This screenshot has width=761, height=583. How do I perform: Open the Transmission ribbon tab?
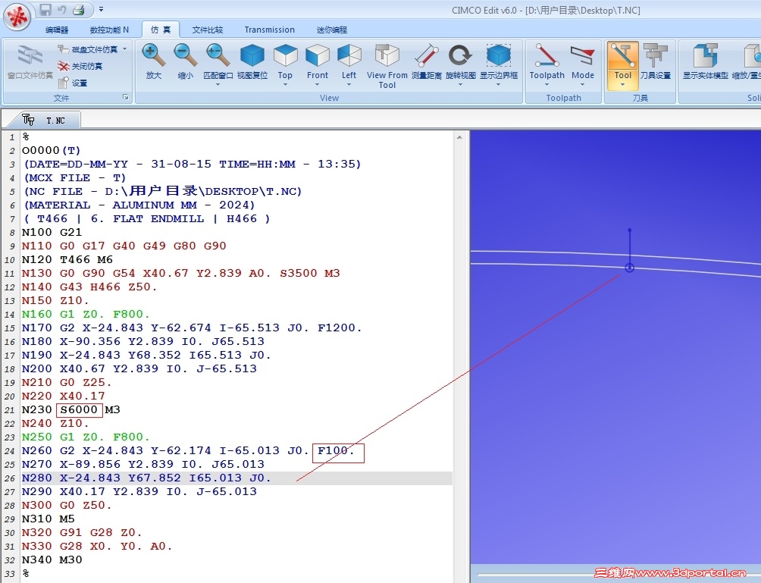269,30
